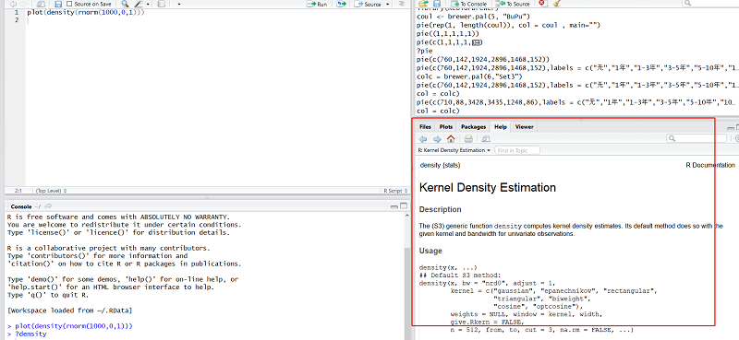The height and width of the screenshot is (340, 739).
Task: Click the code tools wand icon
Action: [x=139, y=4]
